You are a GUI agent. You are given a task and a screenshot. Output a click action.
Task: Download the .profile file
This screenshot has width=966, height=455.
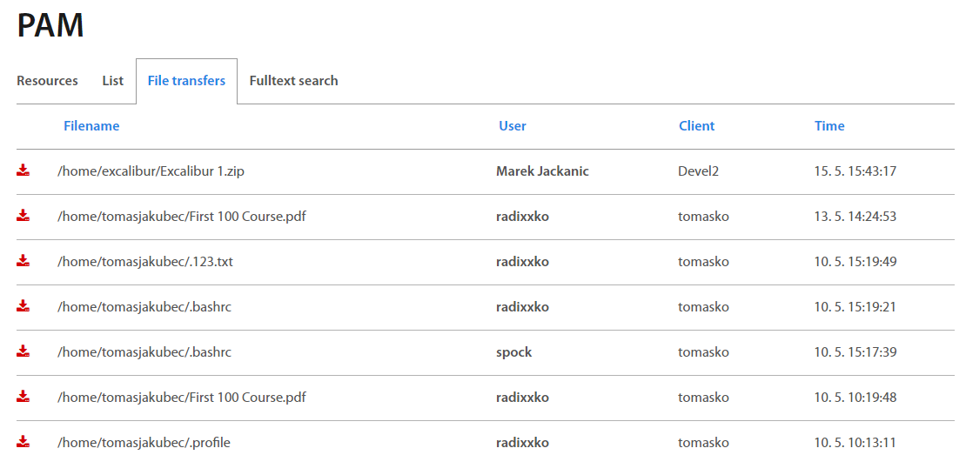pos(23,443)
